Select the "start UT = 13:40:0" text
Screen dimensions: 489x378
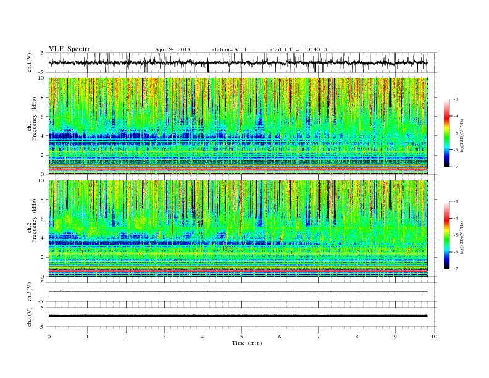click(x=298, y=49)
